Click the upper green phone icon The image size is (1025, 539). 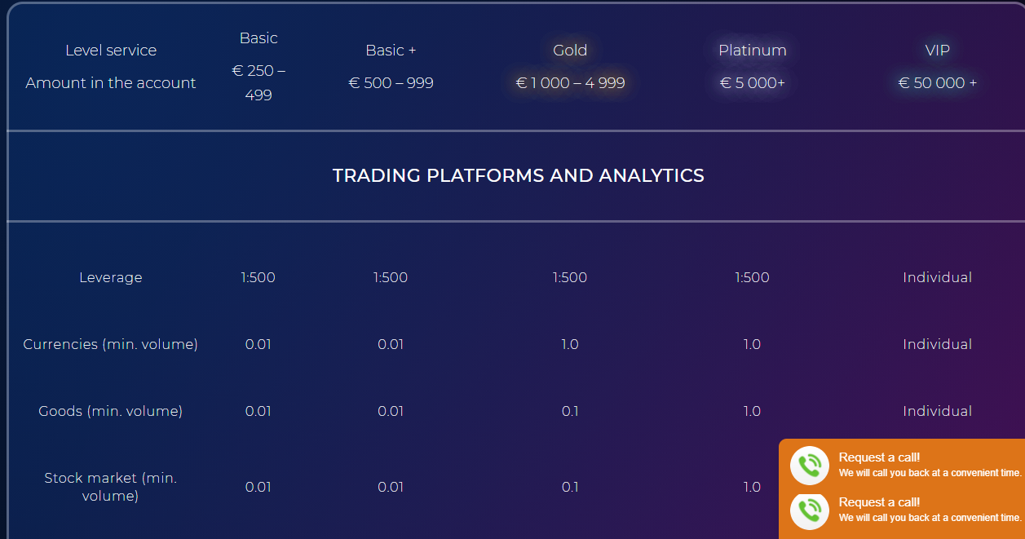[810, 466]
